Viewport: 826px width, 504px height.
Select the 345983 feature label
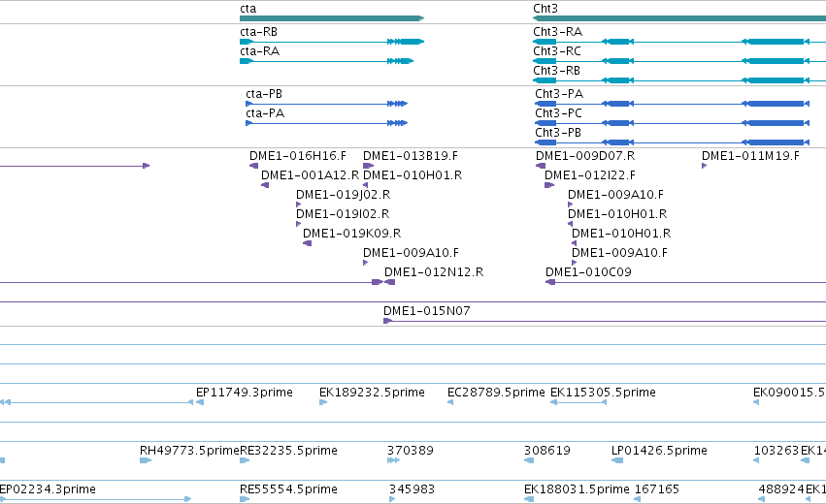click(412, 489)
